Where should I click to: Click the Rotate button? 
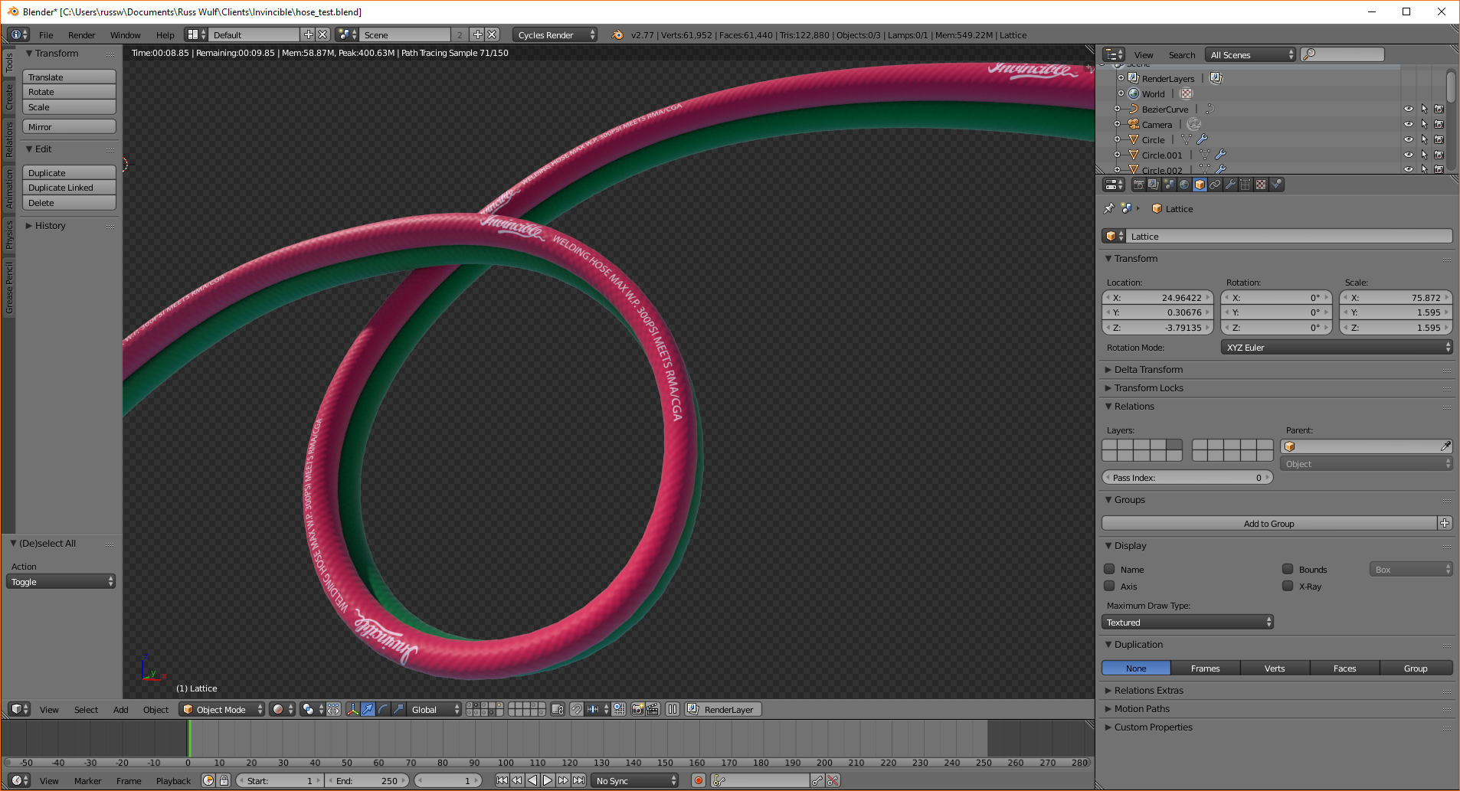tap(69, 92)
